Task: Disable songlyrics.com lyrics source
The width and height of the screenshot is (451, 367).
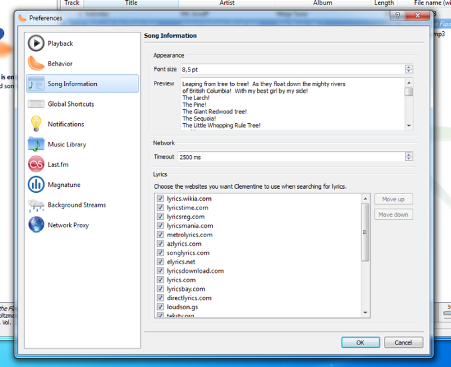Action: pos(161,252)
